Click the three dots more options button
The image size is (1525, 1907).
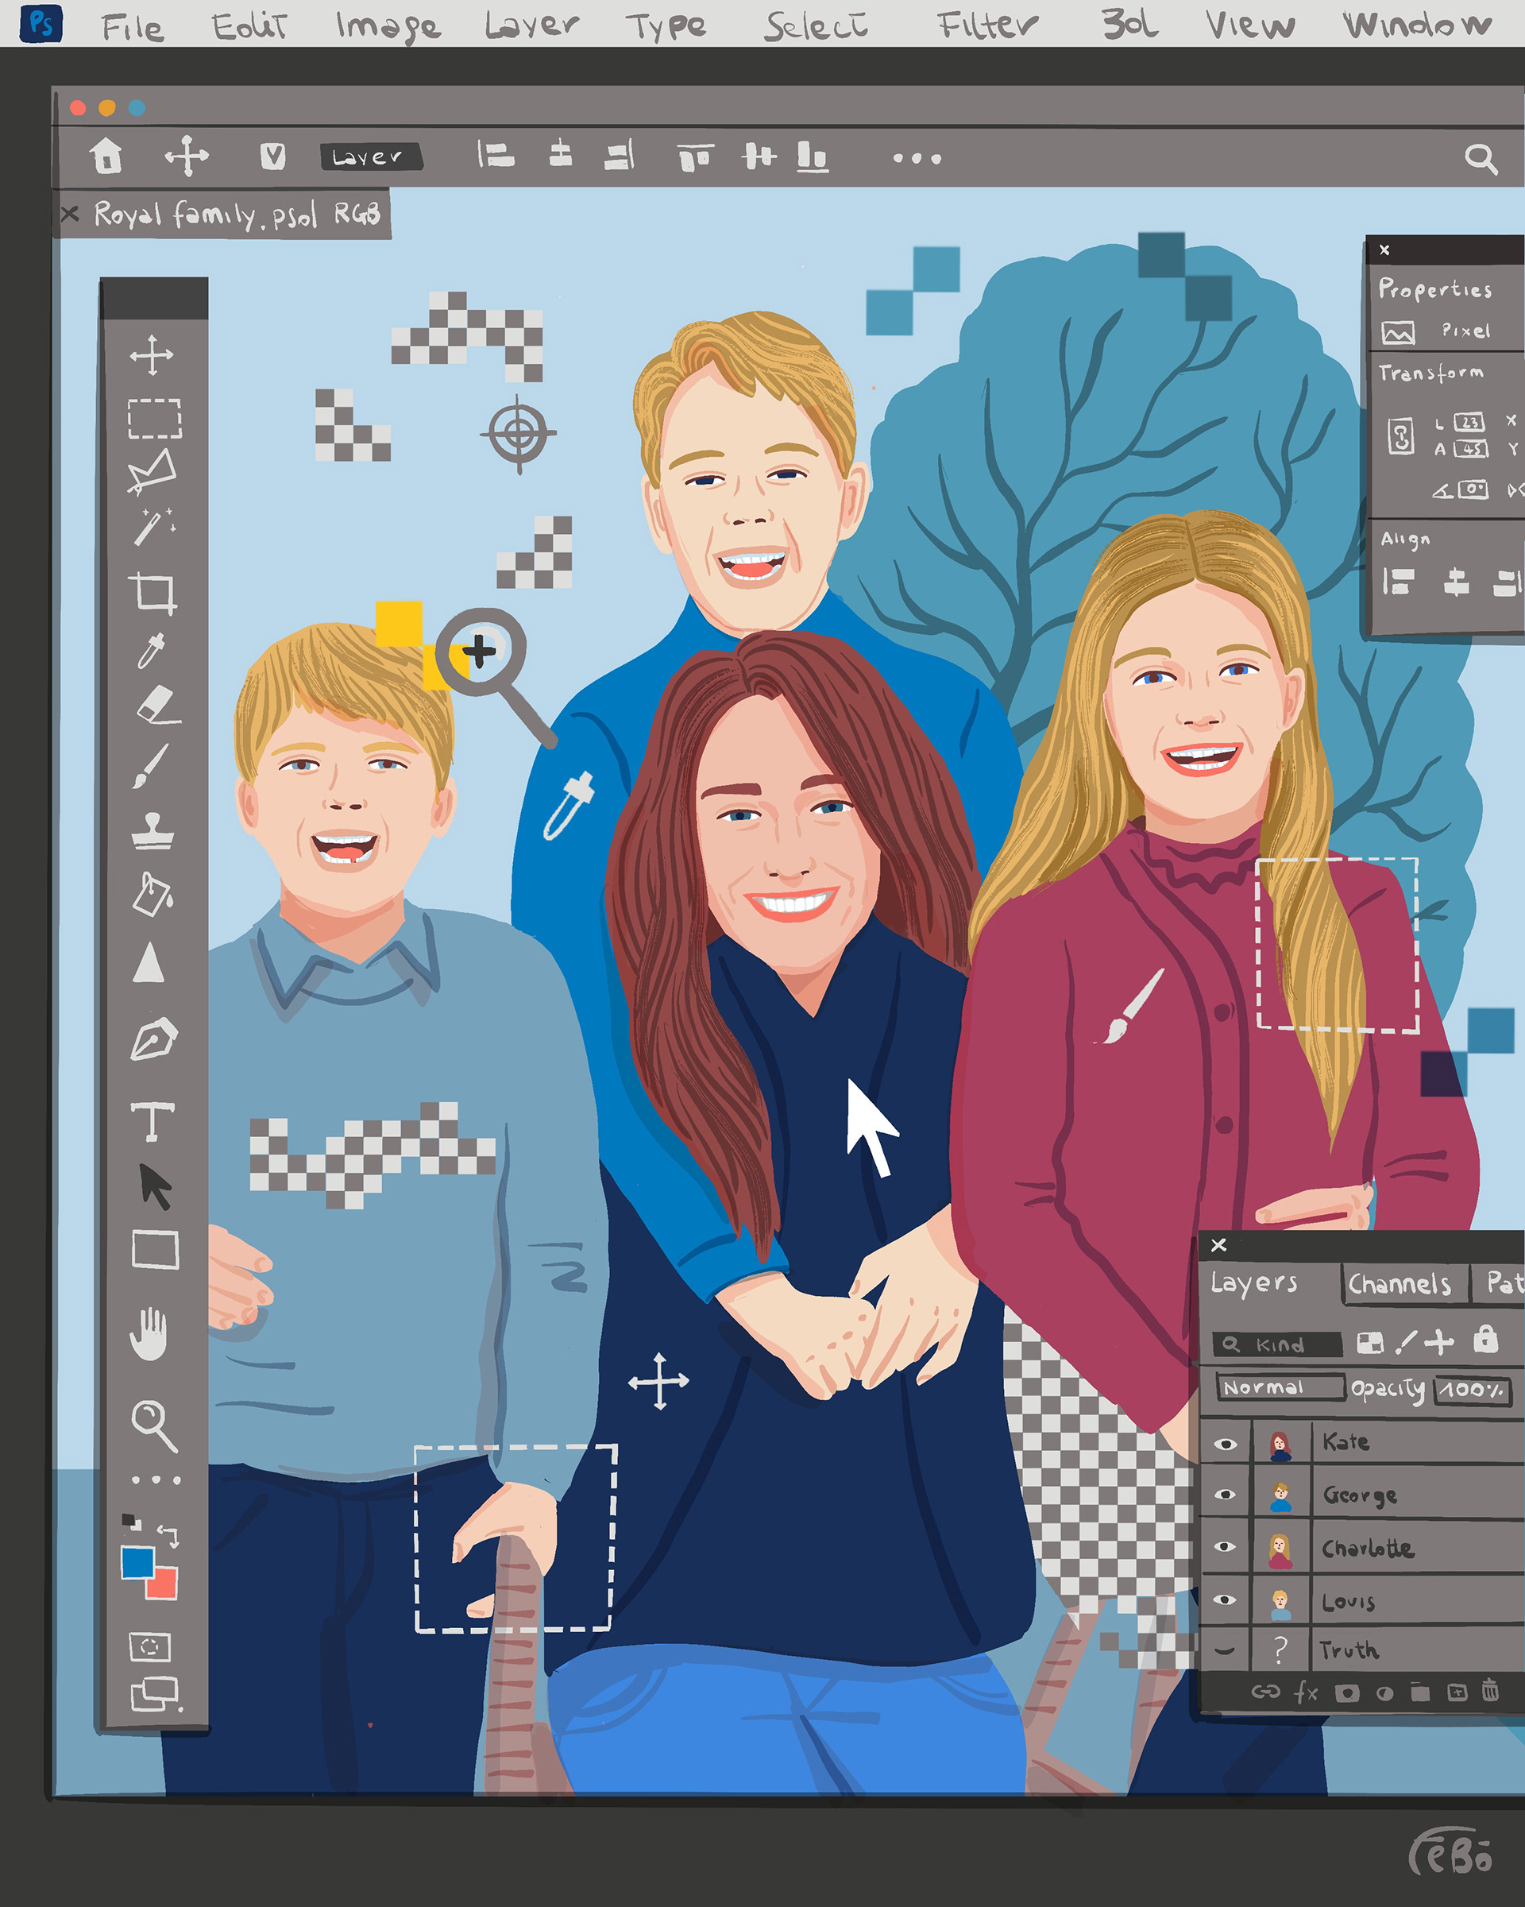(917, 158)
